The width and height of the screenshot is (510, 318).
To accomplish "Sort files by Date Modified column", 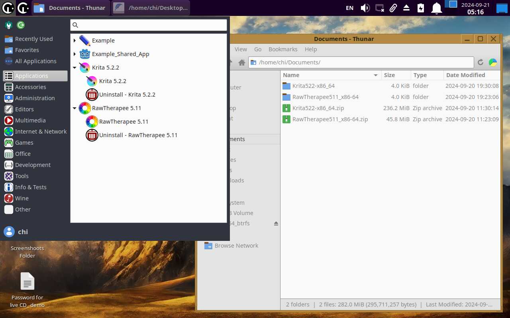I will coord(472,75).
